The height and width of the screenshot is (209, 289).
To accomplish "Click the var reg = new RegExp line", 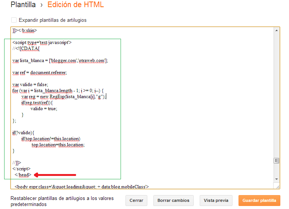I will (x=64, y=97).
